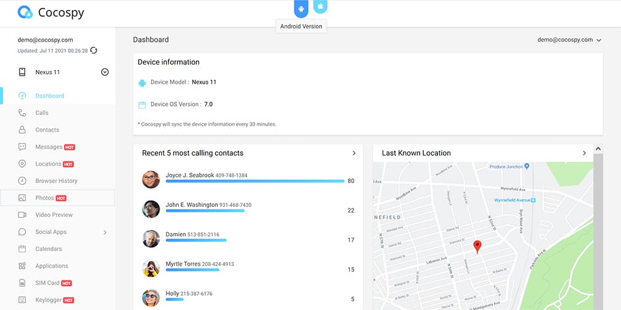The height and width of the screenshot is (310, 621).
Task: Click the Wynnefield Avenue station marker
Action: click(534, 200)
